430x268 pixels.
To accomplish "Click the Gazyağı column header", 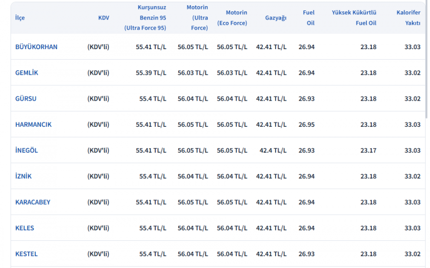I will tap(276, 18).
